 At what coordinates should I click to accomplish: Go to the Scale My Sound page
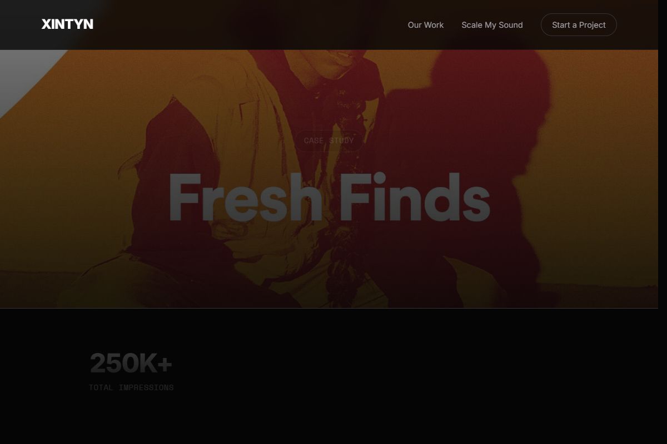492,25
